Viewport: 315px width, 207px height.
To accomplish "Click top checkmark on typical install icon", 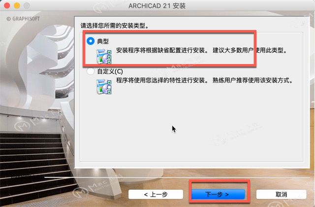I will click(x=109, y=52).
